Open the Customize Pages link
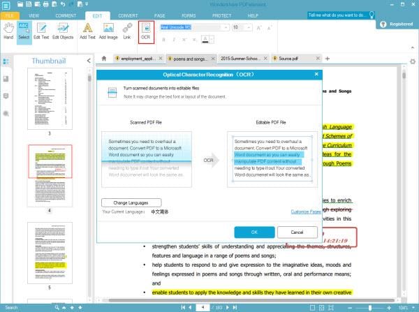Image resolution: width=419 pixels, height=312 pixels. point(306,211)
